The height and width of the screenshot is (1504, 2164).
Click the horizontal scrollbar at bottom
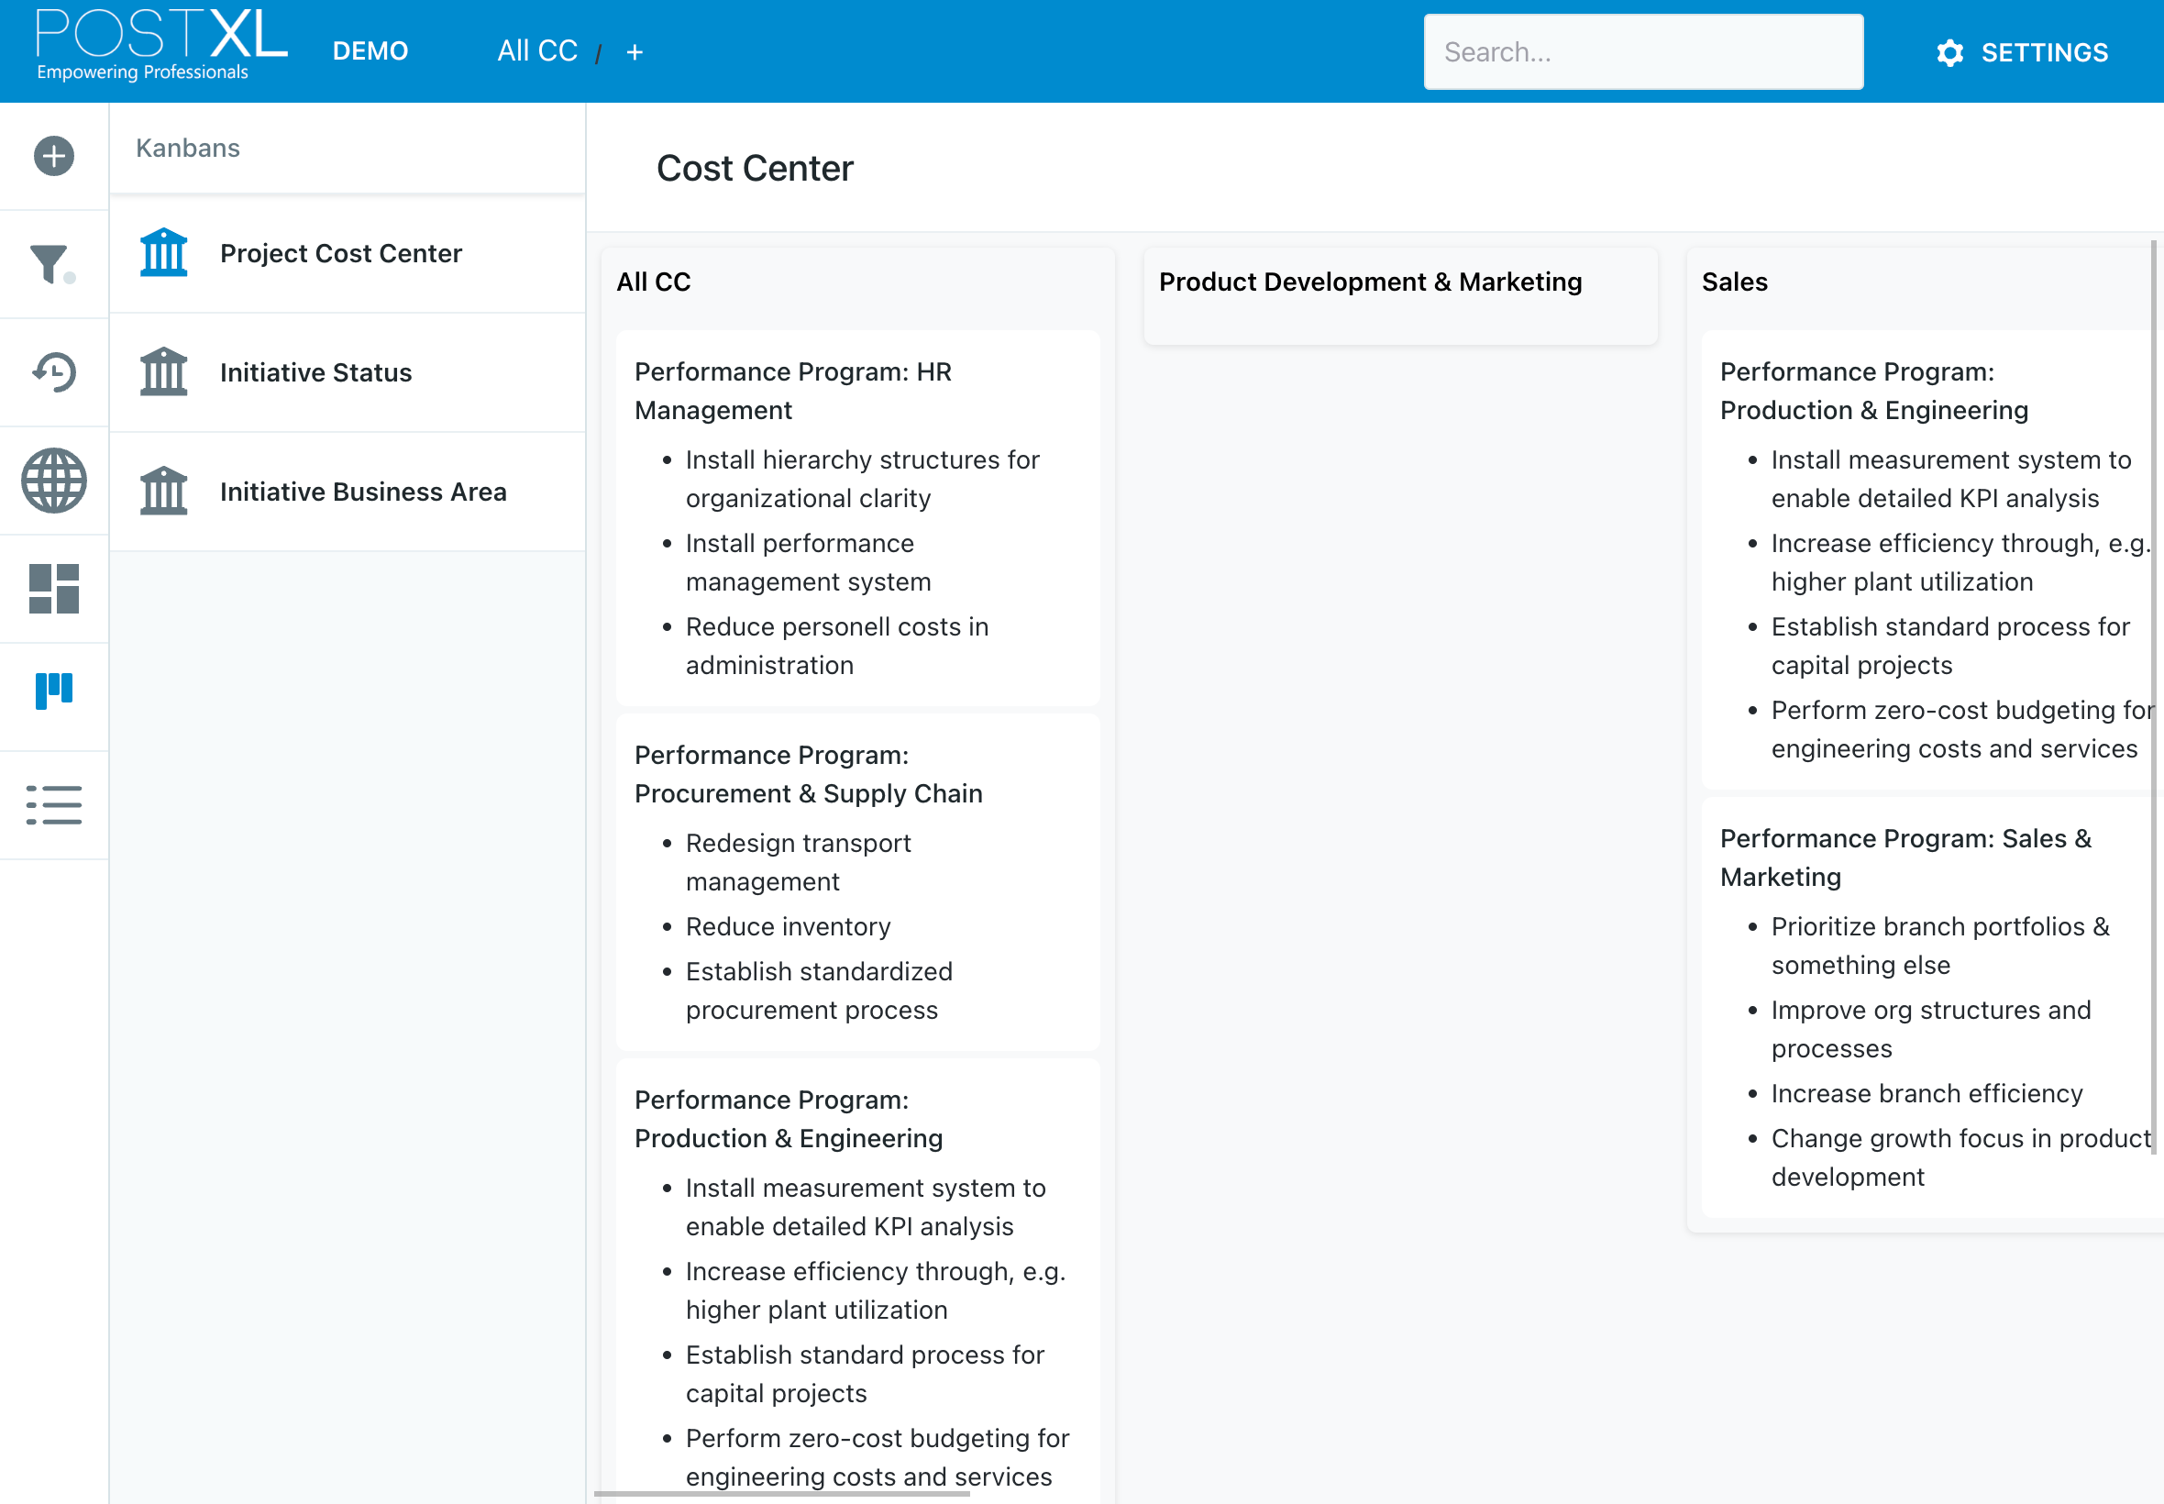(x=781, y=1494)
